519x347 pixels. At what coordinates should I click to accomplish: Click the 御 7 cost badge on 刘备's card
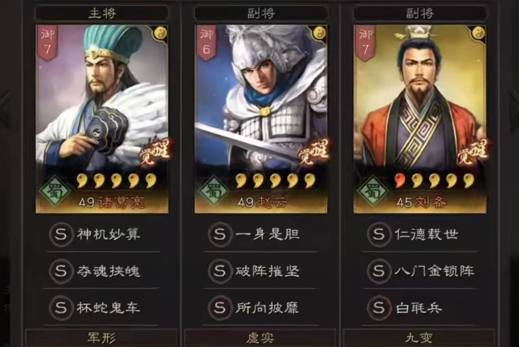pyautogui.click(x=365, y=43)
